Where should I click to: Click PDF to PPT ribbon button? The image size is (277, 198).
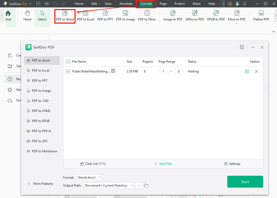point(105,16)
